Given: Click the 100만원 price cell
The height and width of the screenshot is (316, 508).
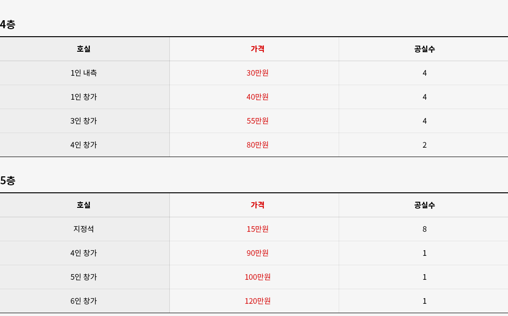Looking at the screenshot, I should [258, 277].
